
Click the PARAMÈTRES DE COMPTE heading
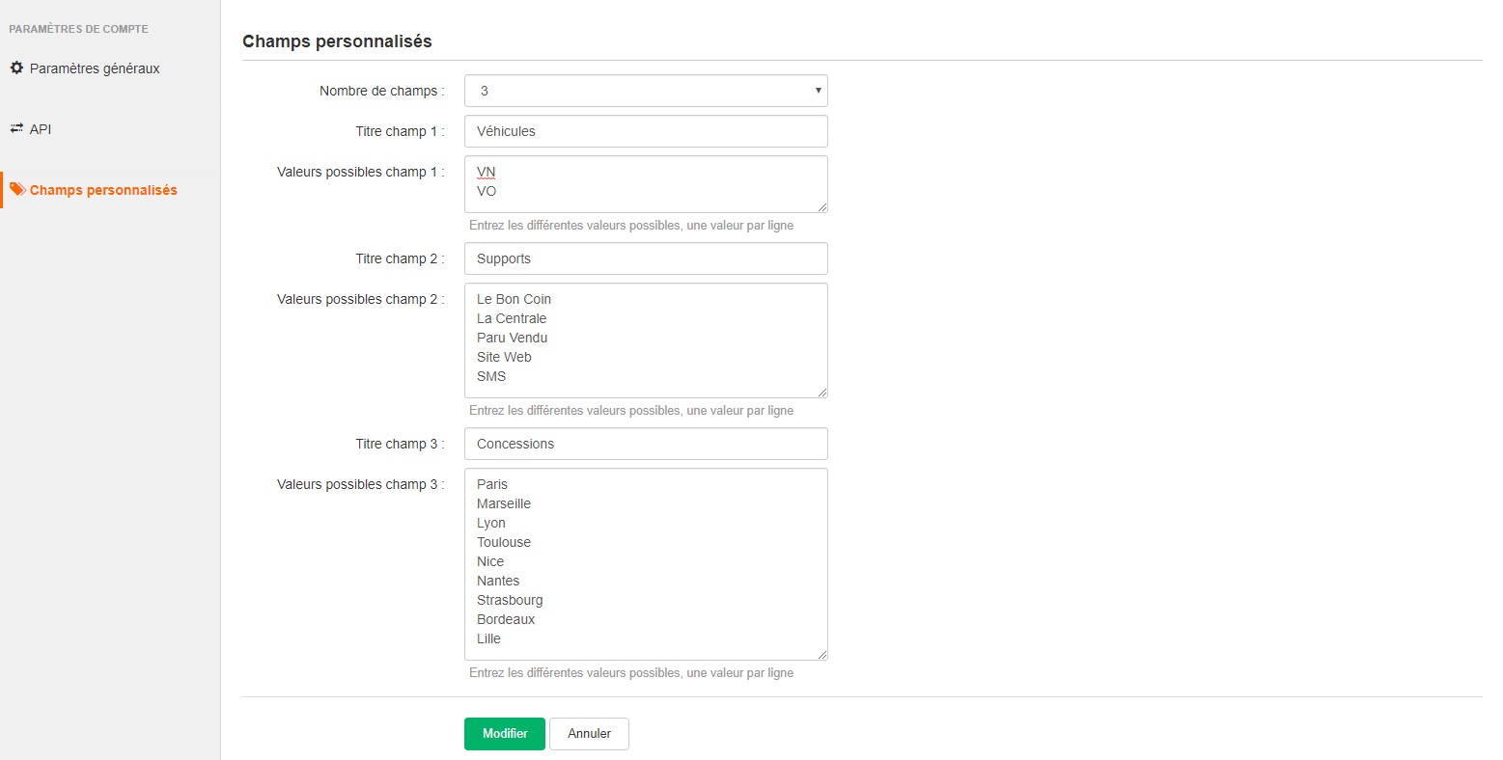[x=77, y=28]
